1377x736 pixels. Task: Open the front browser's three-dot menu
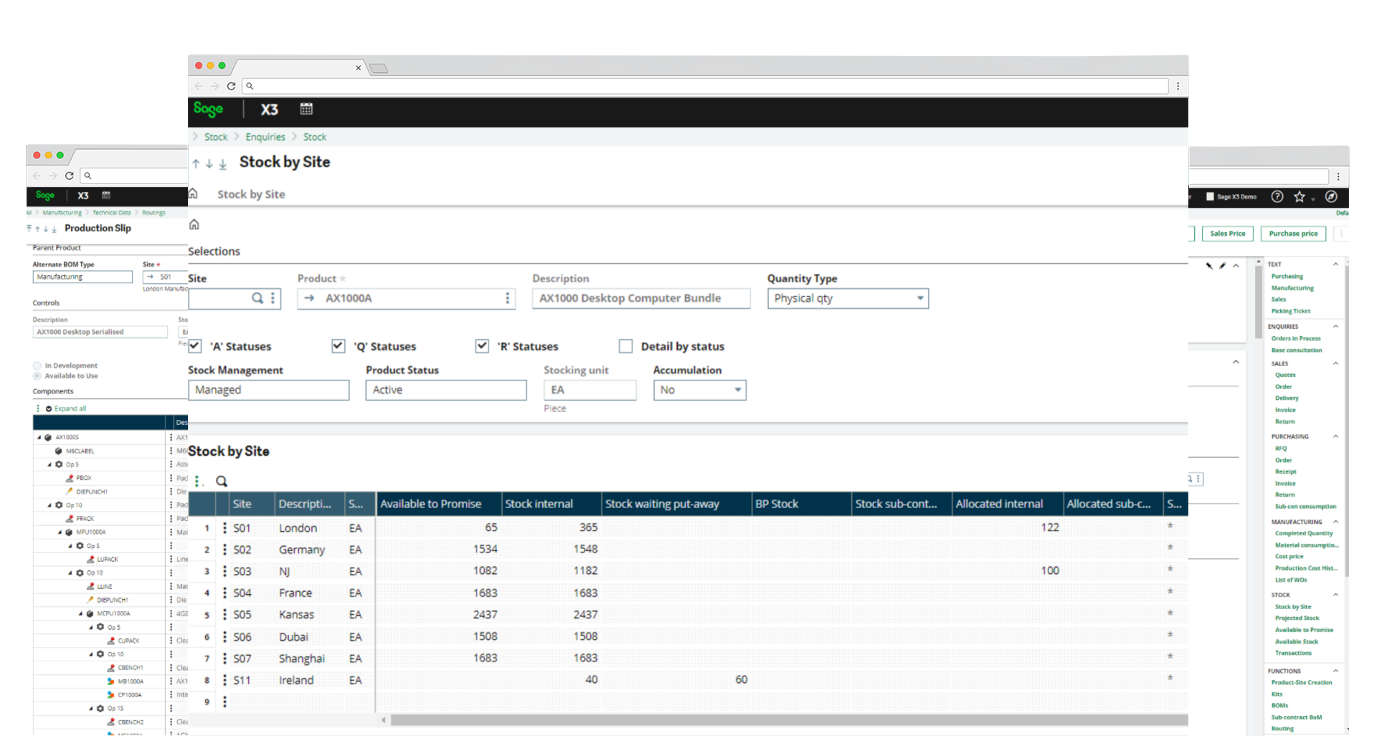1178,86
